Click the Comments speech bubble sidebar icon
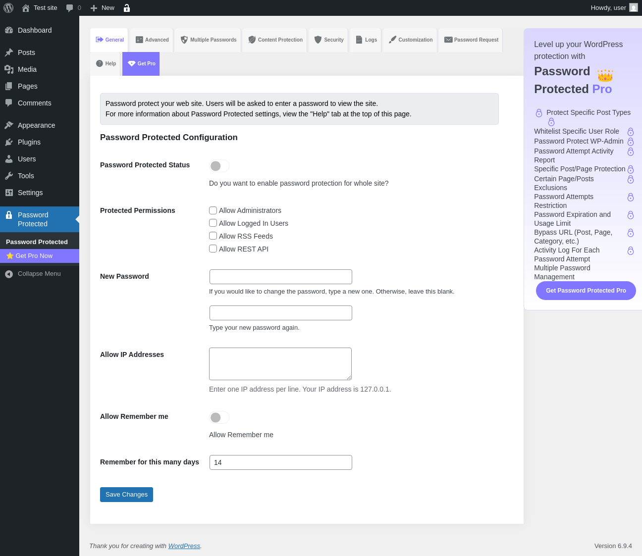 tap(9, 103)
